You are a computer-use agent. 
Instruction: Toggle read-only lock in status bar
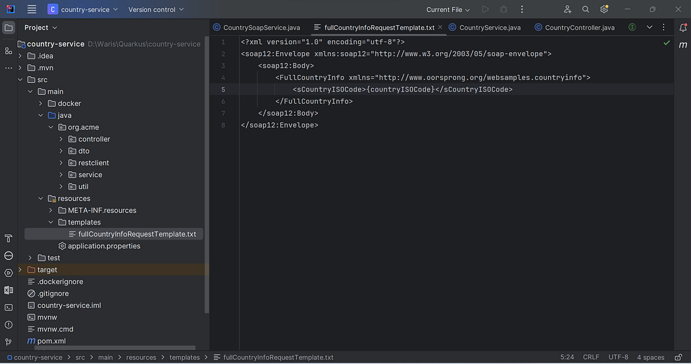(x=678, y=357)
